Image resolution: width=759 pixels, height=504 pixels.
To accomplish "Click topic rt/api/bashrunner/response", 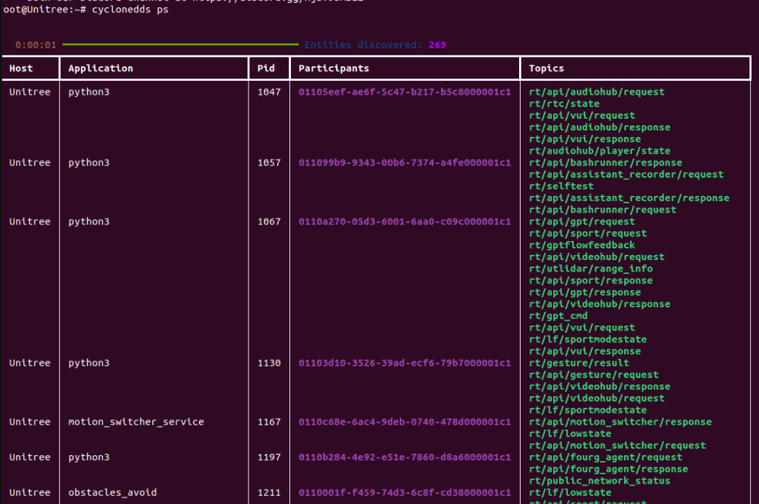I will pyautogui.click(x=605, y=162).
